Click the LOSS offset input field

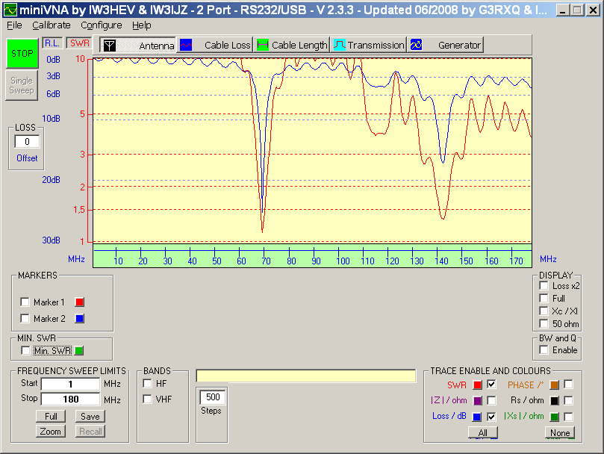pyautogui.click(x=27, y=142)
